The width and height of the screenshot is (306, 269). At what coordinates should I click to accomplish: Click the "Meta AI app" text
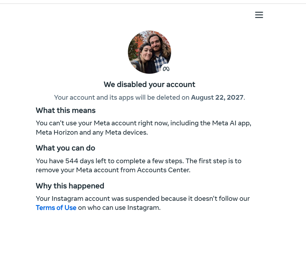click(231, 123)
